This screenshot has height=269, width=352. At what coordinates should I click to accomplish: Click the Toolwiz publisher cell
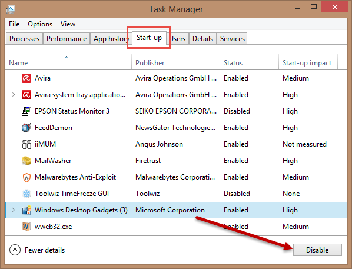tap(147, 194)
